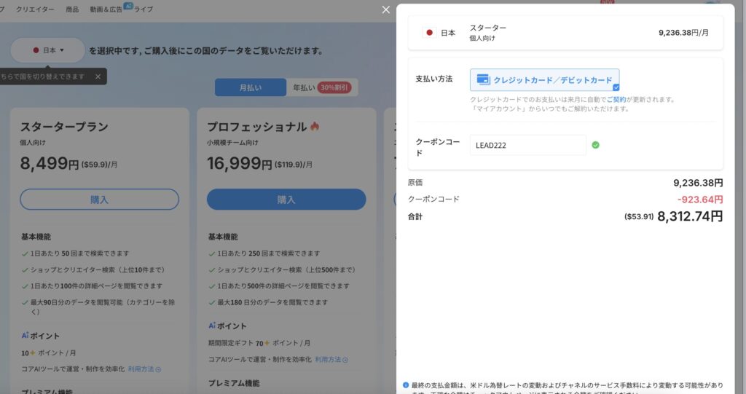The image size is (746, 394).
Task: Open the クリエイター menu in the top navigation
Action: [x=36, y=9]
